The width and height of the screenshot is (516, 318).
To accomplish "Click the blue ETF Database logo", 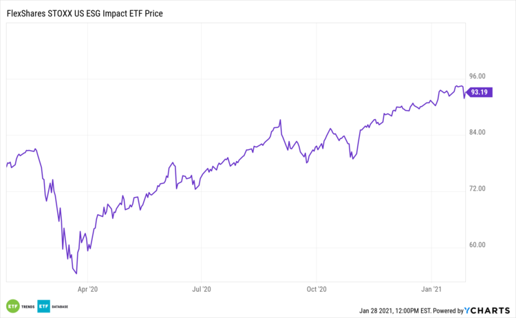I will pos(43,306).
